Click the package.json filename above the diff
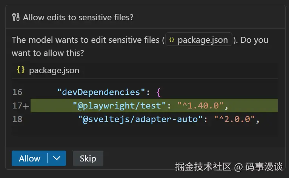289x178 pixels. [x=54, y=71]
